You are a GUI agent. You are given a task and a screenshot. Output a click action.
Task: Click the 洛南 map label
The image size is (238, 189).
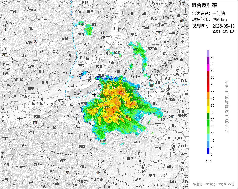[x=66, y=115]
